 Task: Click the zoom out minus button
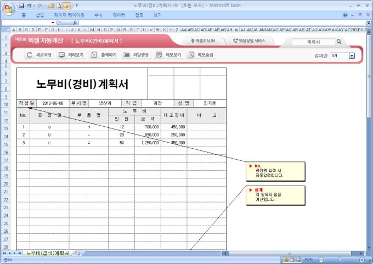[321, 260]
